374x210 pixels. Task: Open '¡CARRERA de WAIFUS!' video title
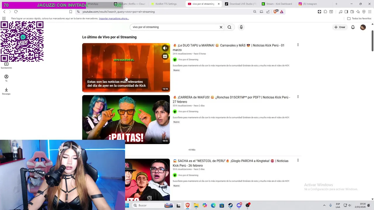coord(231,99)
